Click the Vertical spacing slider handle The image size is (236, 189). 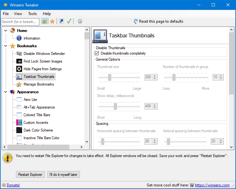tap(169, 141)
